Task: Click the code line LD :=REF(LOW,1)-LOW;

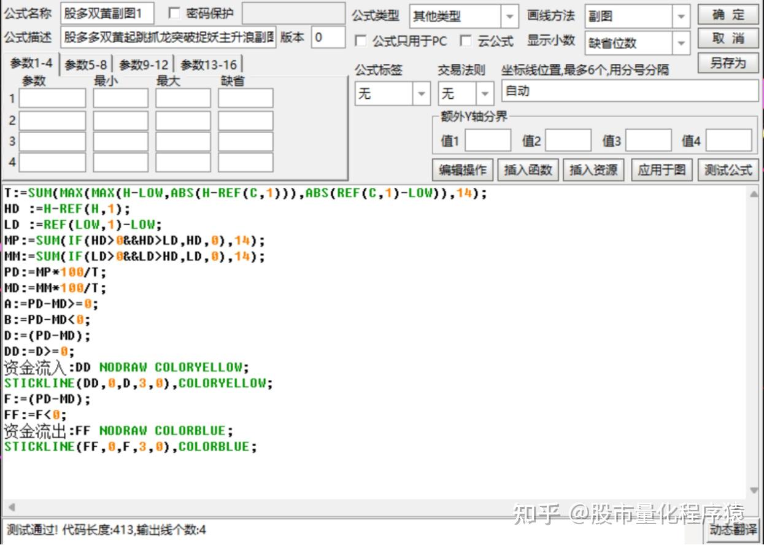Action: pyautogui.click(x=83, y=225)
